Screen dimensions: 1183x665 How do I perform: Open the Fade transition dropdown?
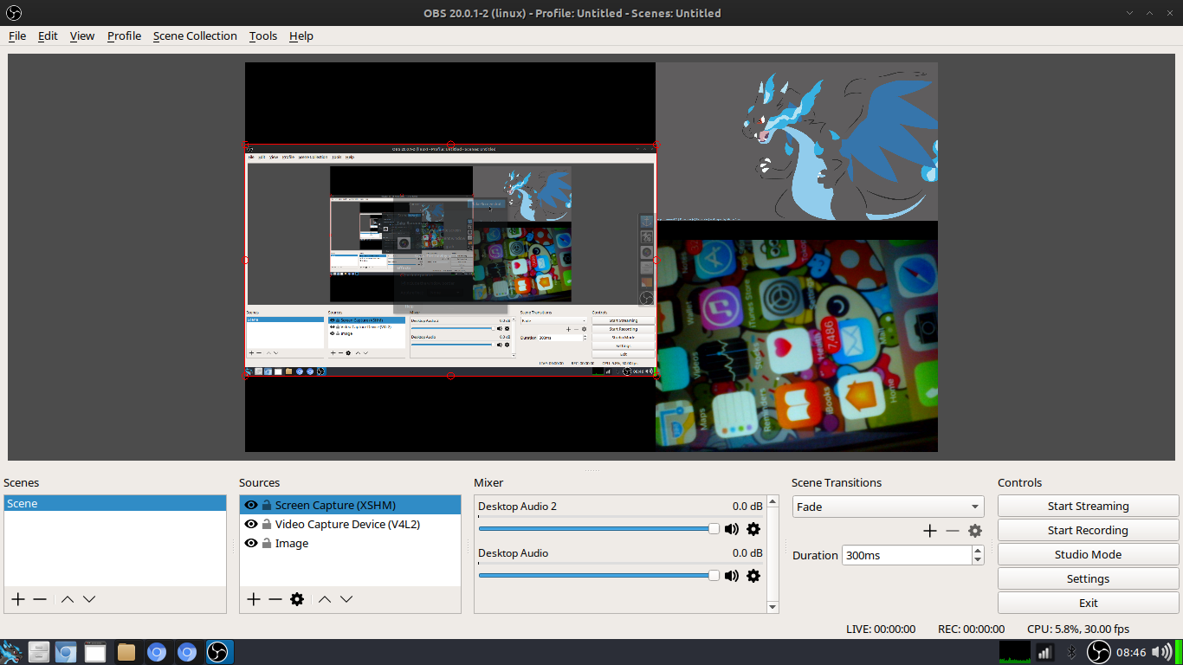point(887,506)
